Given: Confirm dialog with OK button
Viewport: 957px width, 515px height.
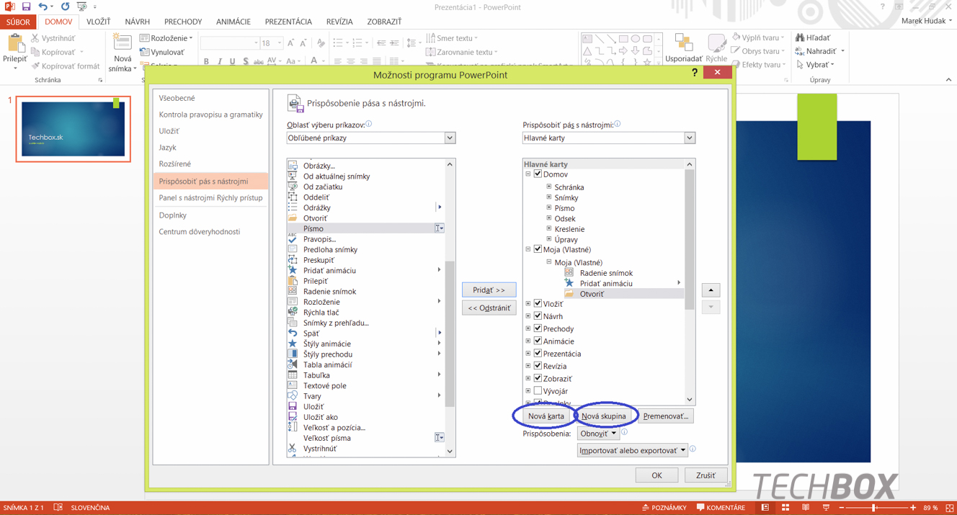Looking at the screenshot, I should tap(656, 475).
